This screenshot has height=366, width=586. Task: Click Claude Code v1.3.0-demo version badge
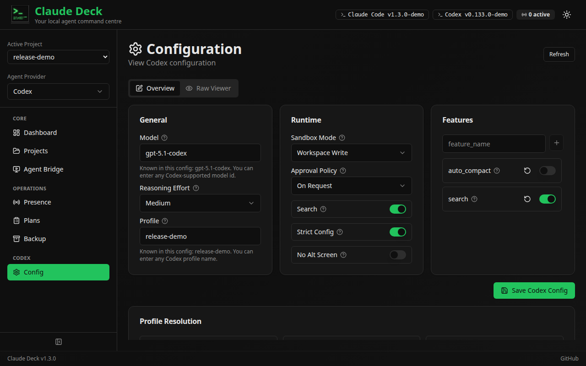click(382, 15)
